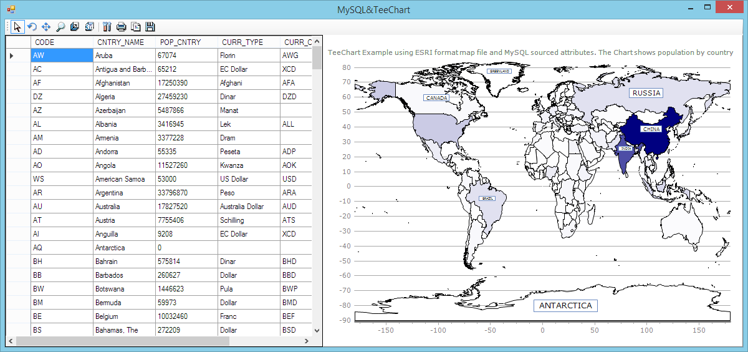Click the save floppy disk icon
The height and width of the screenshot is (352, 748).
[x=150, y=27]
